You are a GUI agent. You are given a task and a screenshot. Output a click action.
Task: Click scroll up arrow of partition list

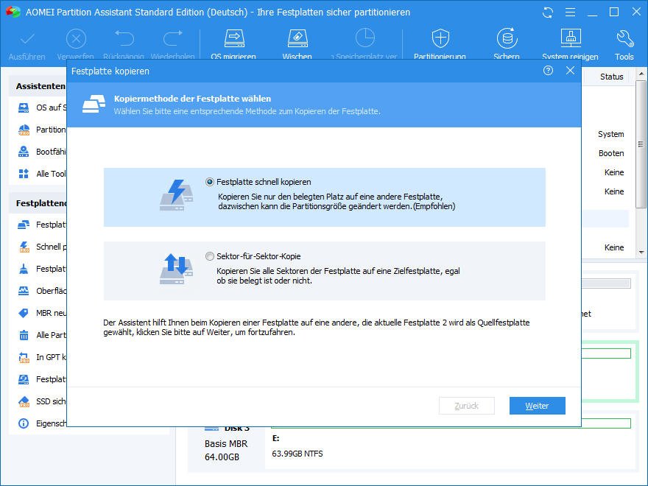point(641,74)
